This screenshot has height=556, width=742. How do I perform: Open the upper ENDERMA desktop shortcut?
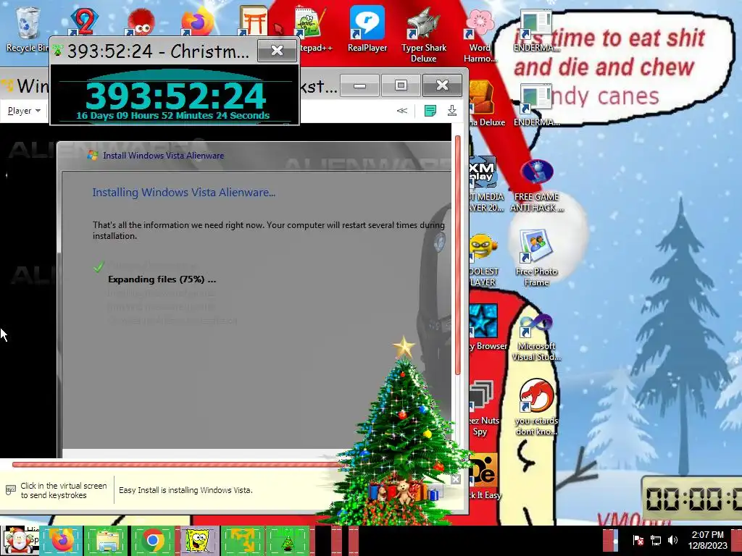536,31
